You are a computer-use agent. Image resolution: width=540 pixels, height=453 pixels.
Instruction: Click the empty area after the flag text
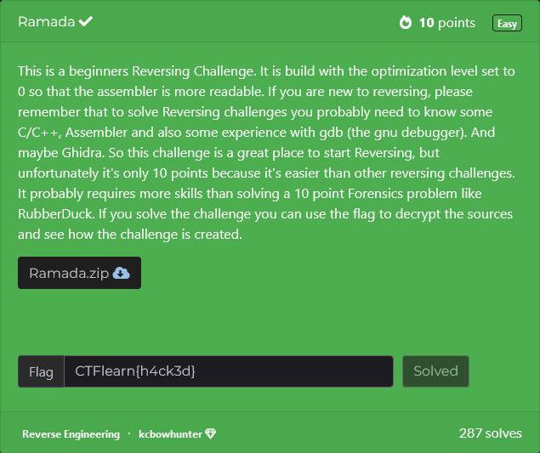(294, 371)
